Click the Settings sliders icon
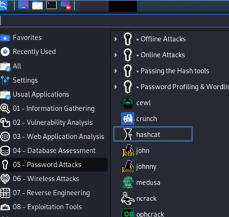Image resolution: width=229 pixels, height=217 pixels. click(x=5, y=80)
